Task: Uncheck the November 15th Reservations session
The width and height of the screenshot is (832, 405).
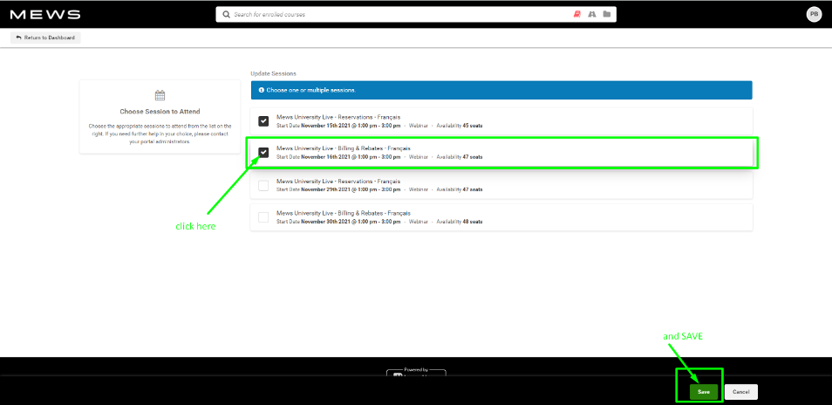Action: click(x=263, y=121)
